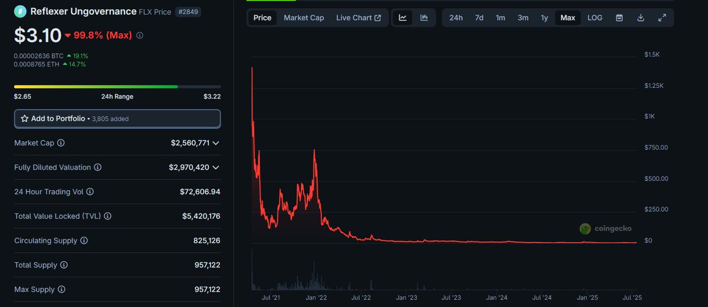Expand the chart to fullscreen

(662, 18)
